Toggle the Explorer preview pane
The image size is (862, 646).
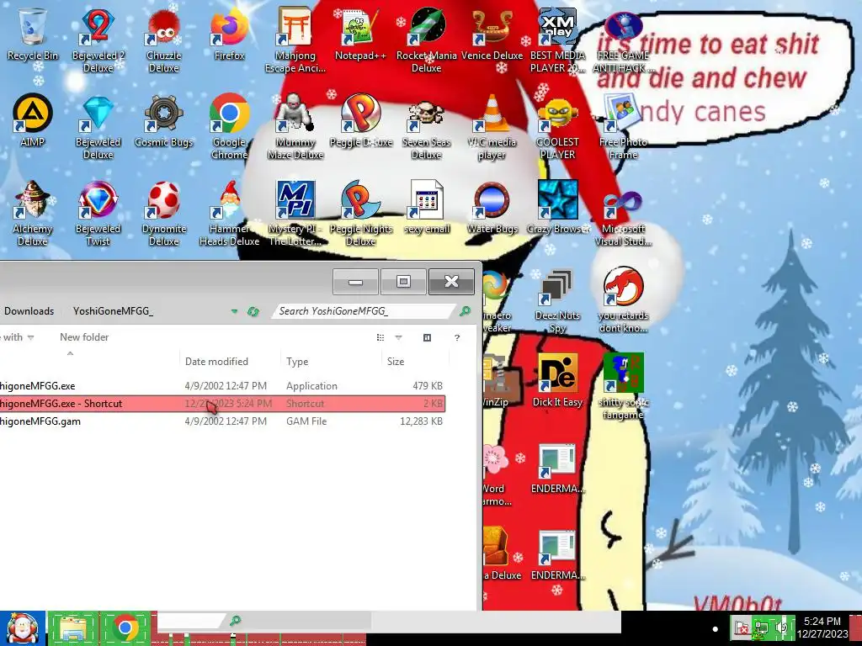427,337
